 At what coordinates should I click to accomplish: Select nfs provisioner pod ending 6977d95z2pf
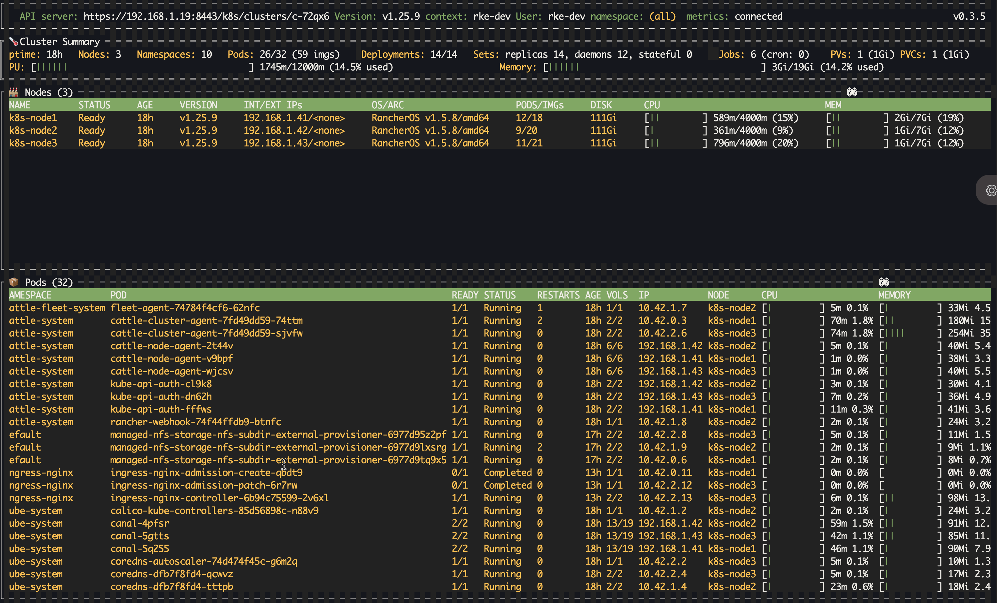[278, 435]
